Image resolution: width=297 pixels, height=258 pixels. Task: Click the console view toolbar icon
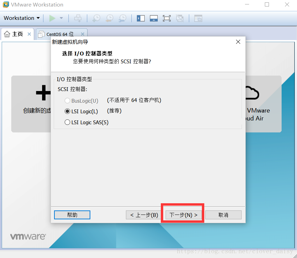click(198, 18)
